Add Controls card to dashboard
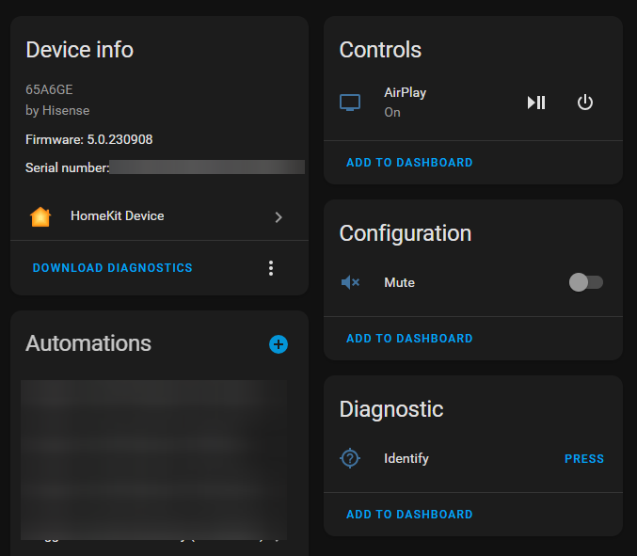 [x=409, y=163]
